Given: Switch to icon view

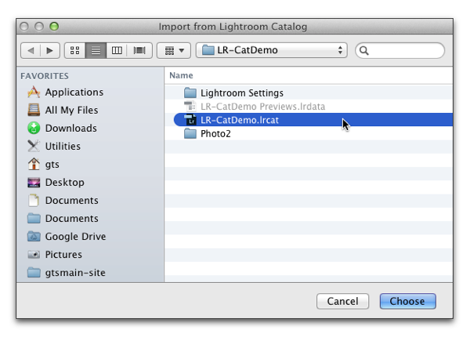Looking at the screenshot, I should click(x=75, y=50).
